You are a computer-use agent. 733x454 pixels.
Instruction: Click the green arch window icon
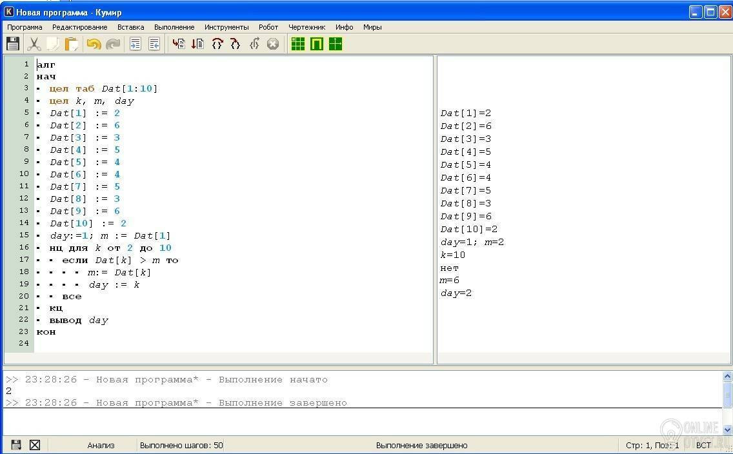(x=316, y=44)
